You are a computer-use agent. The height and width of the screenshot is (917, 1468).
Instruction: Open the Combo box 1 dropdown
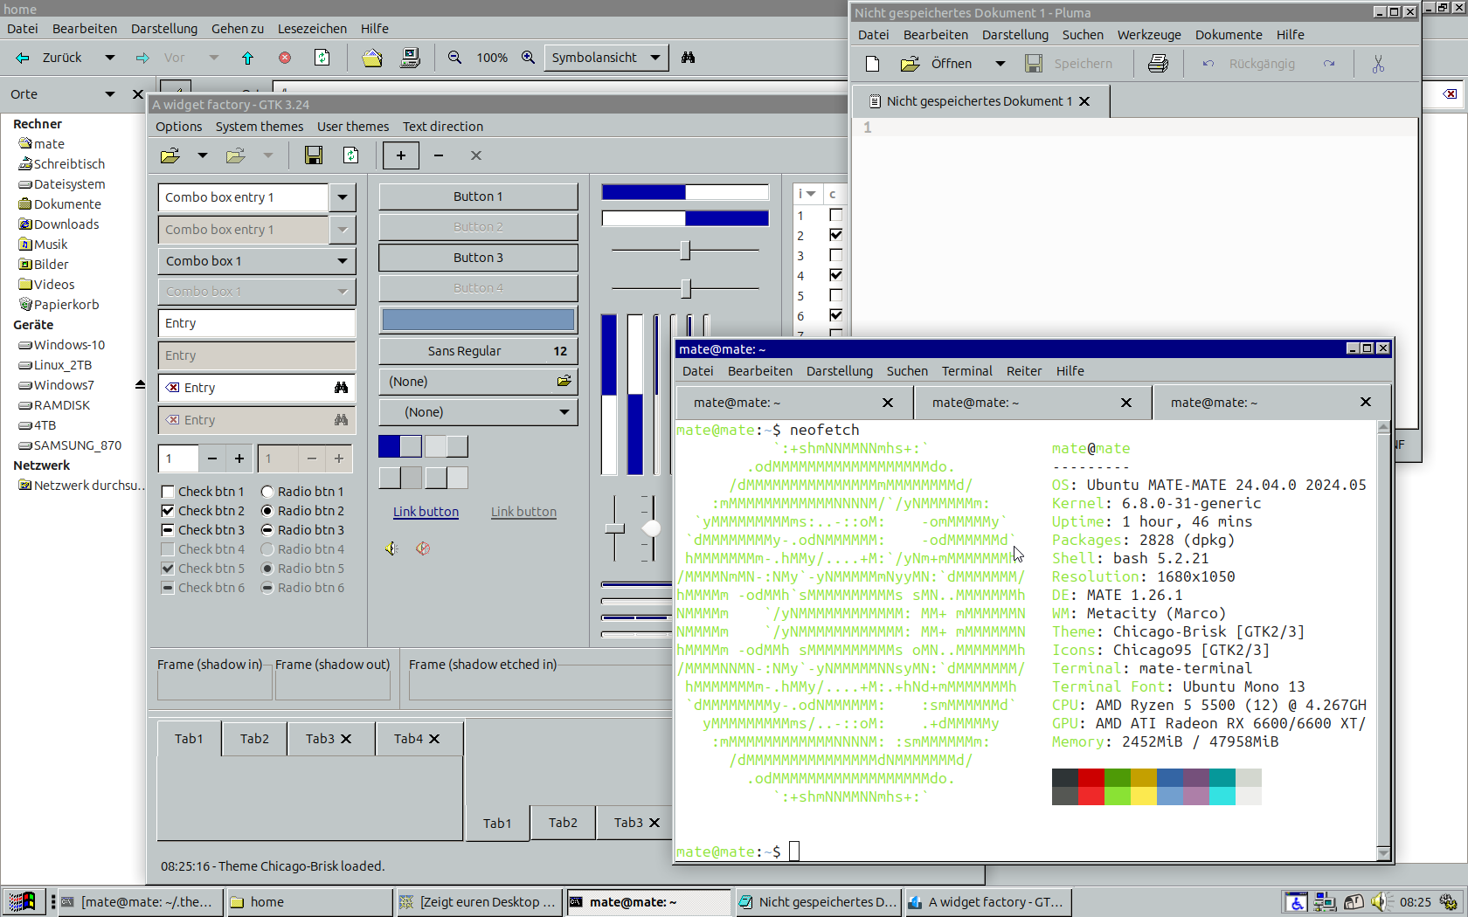click(x=257, y=261)
